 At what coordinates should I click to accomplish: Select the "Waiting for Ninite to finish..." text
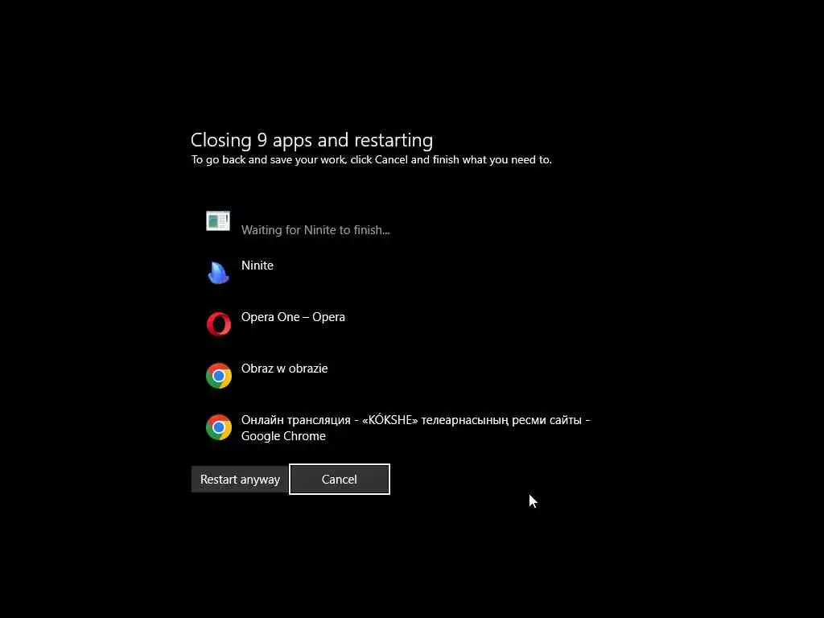(x=315, y=230)
